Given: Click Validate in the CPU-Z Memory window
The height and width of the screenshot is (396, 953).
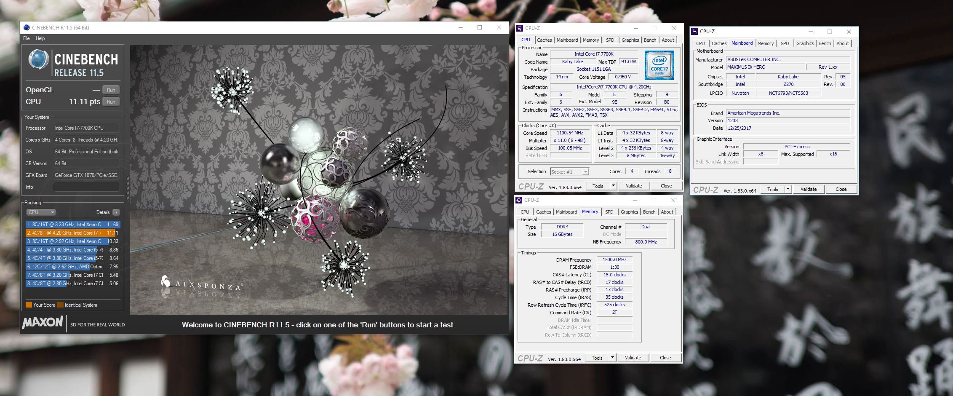Looking at the screenshot, I should click(x=633, y=358).
